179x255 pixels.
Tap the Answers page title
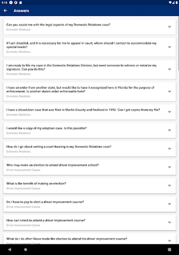coord(21,11)
